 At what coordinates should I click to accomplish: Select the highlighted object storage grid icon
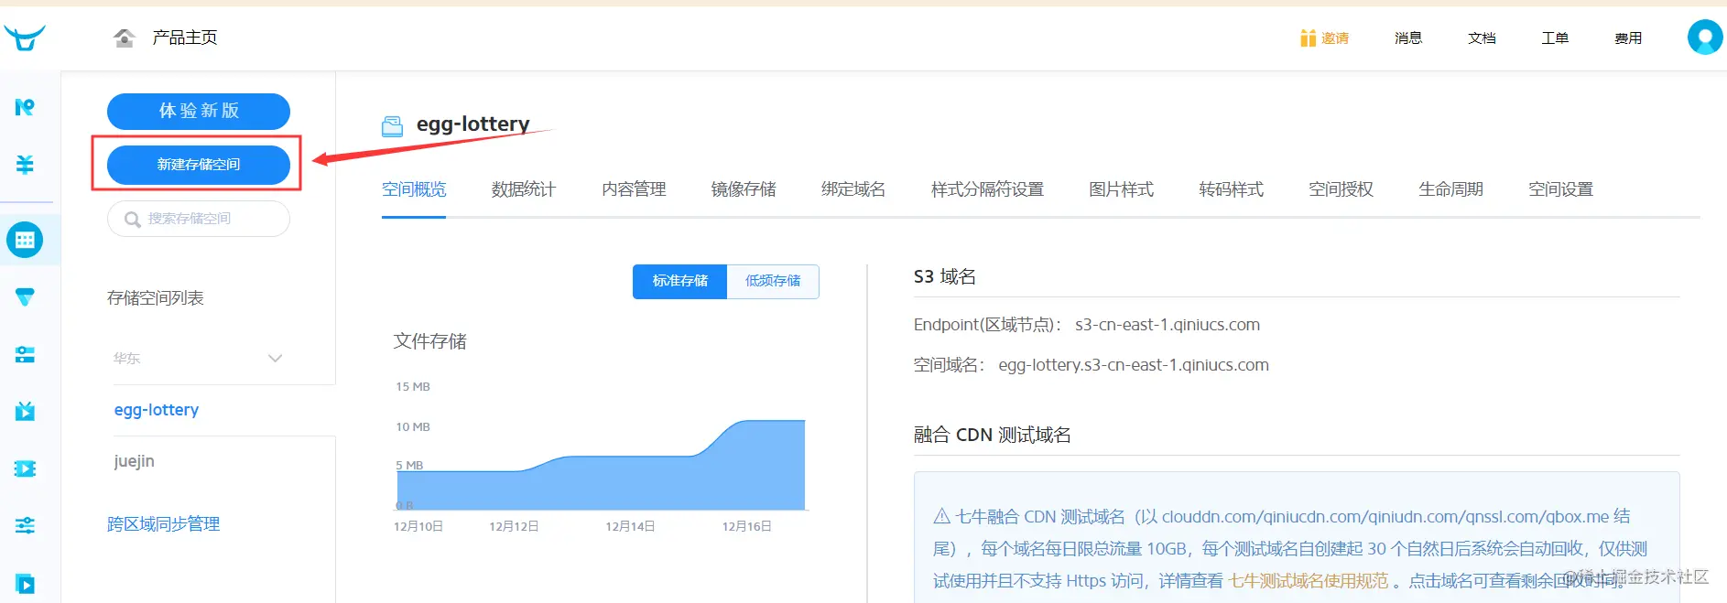pyautogui.click(x=25, y=241)
